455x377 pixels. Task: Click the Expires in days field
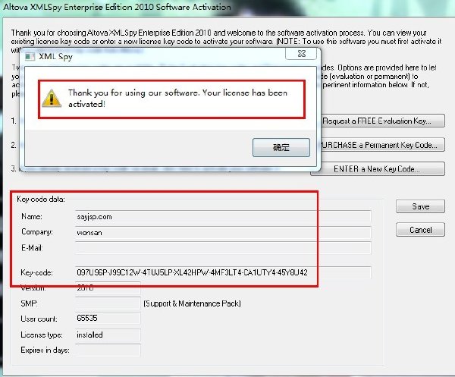(x=108, y=350)
